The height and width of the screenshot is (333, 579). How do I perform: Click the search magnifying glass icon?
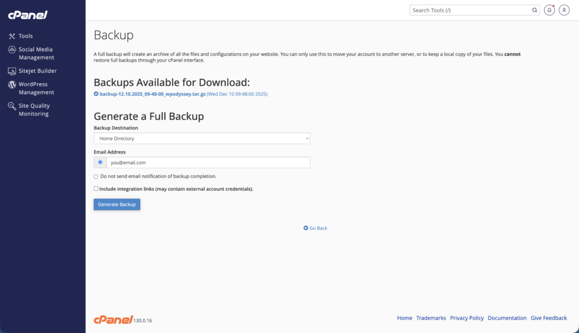coord(534,10)
